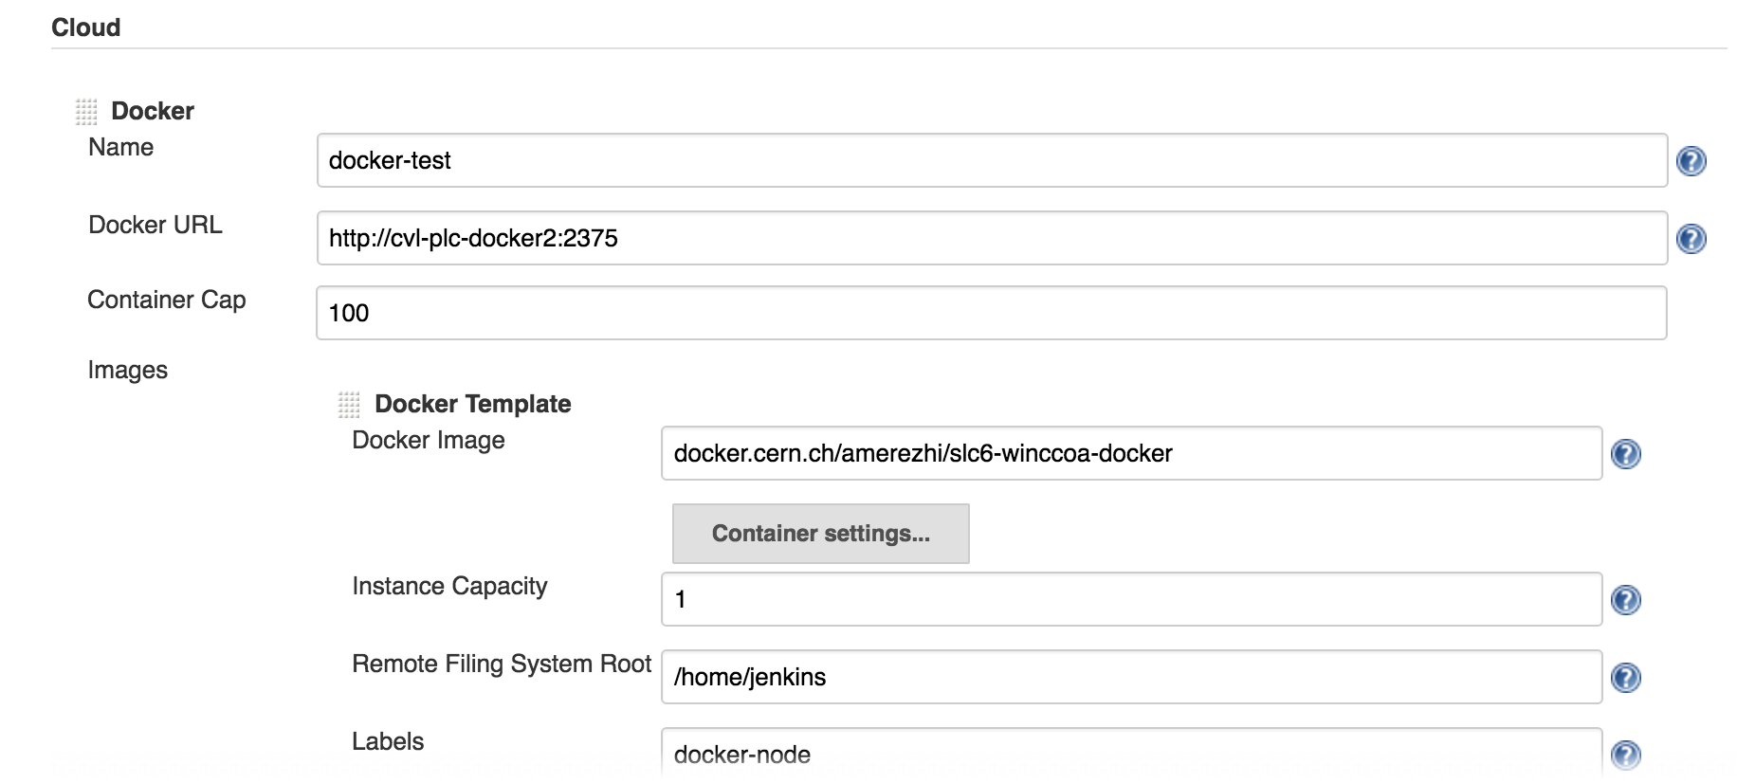Open help for the Docker URL field
This screenshot has height=783, width=1737.
point(1691,240)
